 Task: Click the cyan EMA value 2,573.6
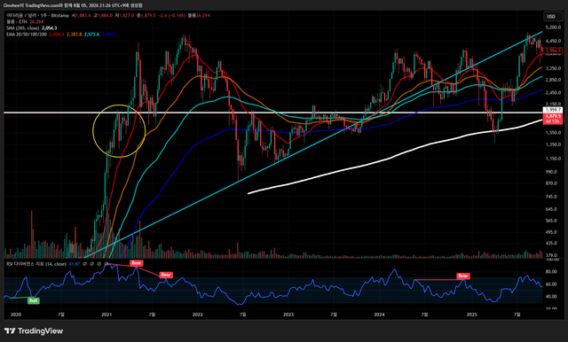(x=91, y=34)
